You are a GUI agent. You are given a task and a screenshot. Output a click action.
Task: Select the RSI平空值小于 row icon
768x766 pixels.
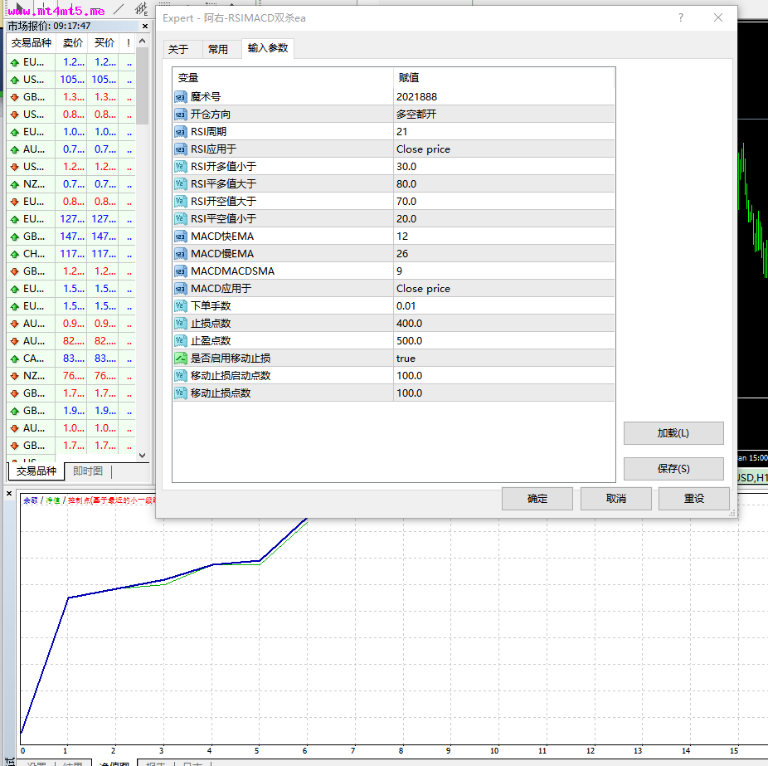coord(180,218)
